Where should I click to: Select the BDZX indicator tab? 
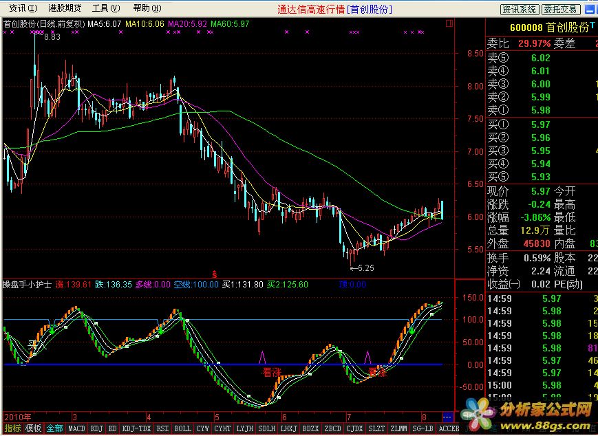point(310,428)
